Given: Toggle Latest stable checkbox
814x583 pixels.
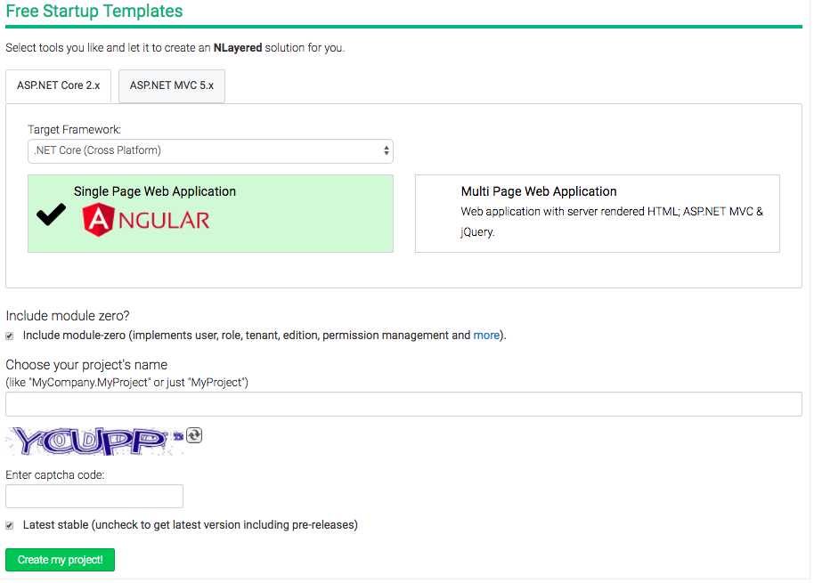Looking at the screenshot, I should click(x=9, y=525).
